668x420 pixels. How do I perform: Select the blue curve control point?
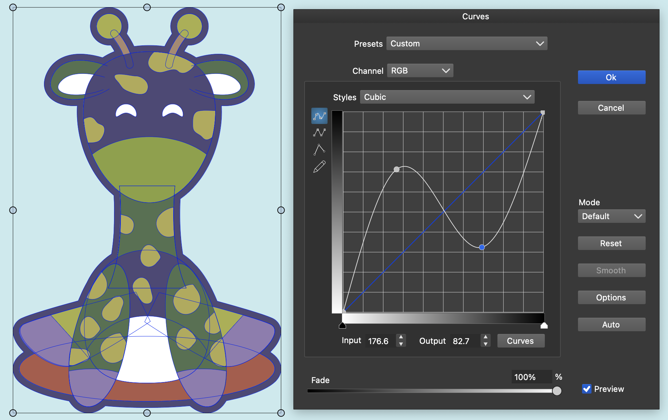pos(482,247)
